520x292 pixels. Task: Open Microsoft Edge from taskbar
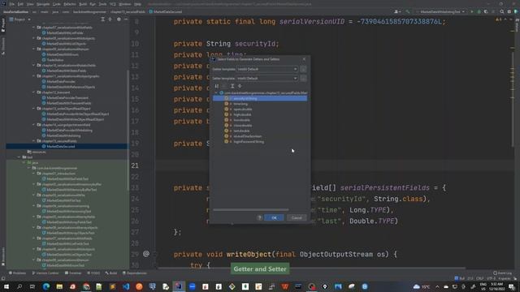45,286
